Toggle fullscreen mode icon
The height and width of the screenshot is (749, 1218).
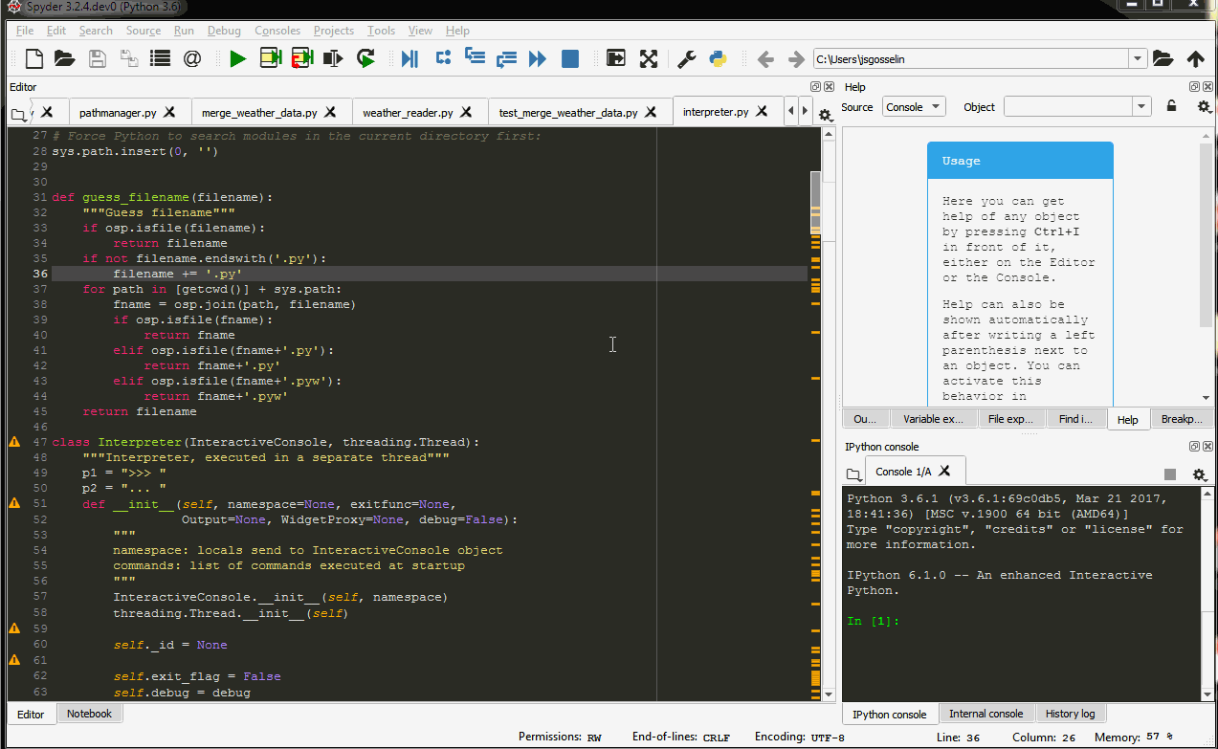[649, 59]
